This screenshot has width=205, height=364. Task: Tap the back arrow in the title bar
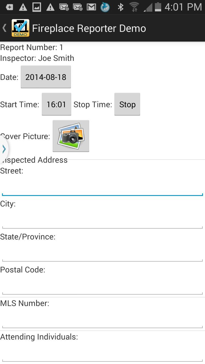point(5,28)
